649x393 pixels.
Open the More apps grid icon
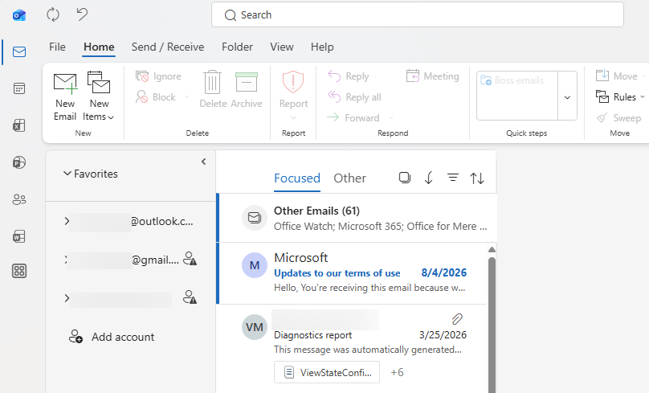click(x=19, y=271)
